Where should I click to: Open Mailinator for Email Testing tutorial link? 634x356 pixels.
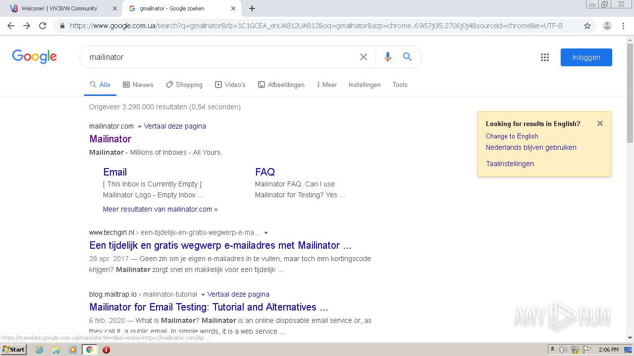[x=209, y=307]
